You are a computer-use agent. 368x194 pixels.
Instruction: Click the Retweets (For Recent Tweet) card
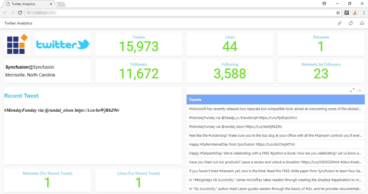(48, 180)
